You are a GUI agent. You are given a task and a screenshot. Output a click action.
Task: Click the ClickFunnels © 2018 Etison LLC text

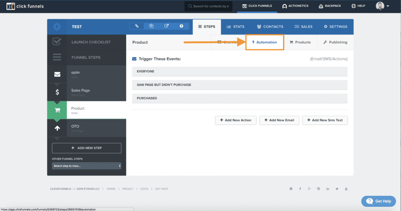point(75,189)
